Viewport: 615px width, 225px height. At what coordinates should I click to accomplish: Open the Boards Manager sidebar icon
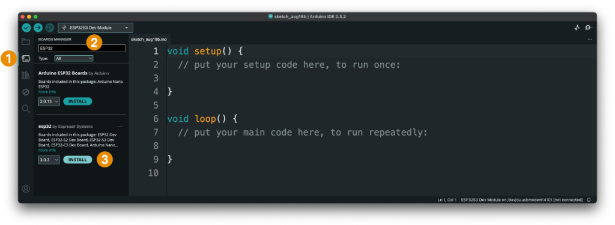point(25,58)
